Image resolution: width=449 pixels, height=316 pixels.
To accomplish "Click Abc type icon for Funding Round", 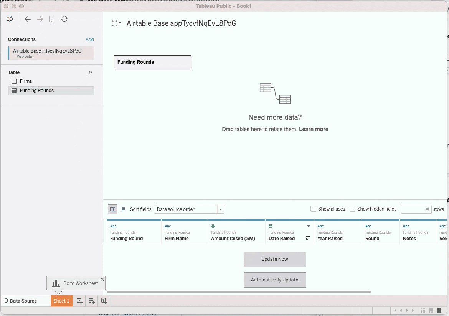I will click(113, 226).
